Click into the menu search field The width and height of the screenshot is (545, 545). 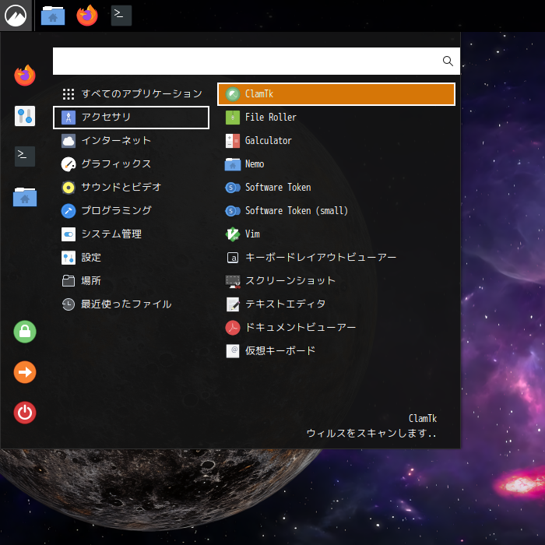(256, 62)
